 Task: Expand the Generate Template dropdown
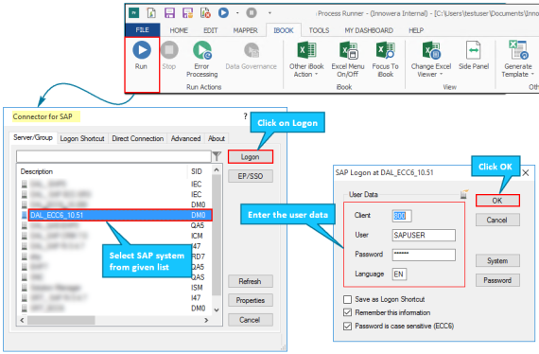click(x=532, y=75)
